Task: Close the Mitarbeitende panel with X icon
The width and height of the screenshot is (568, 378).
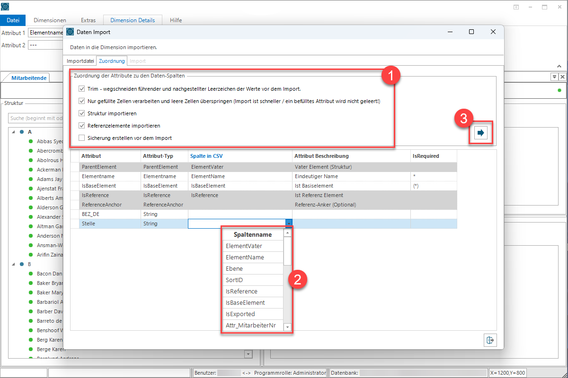Action: 562,77
